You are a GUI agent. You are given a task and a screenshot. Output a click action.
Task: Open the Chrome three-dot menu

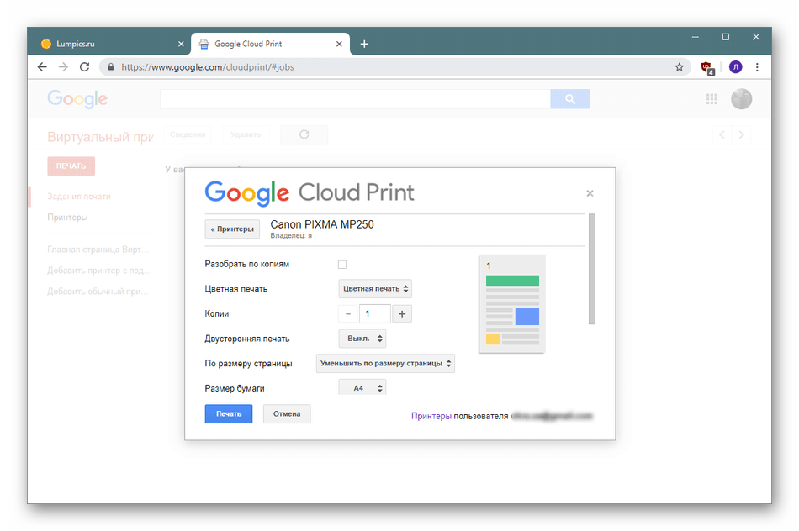pos(757,66)
